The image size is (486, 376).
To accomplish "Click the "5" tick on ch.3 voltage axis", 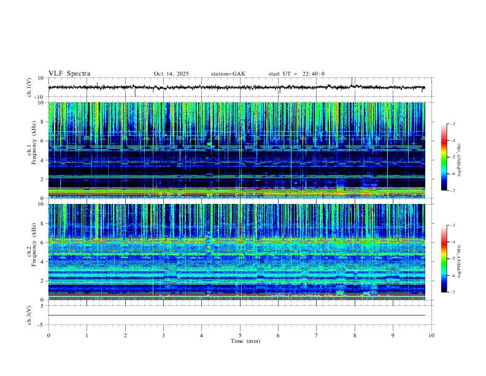I will [x=42, y=305].
